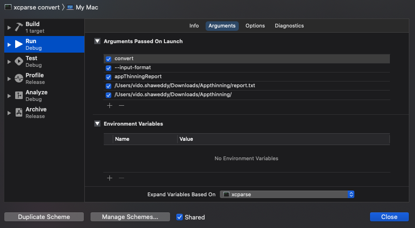Remove selected launch argument with minus
Image resolution: width=415 pixels, height=228 pixels.
tap(121, 105)
